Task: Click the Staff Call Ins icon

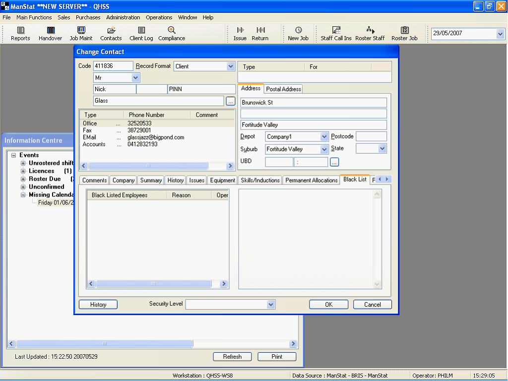Action: pyautogui.click(x=336, y=31)
